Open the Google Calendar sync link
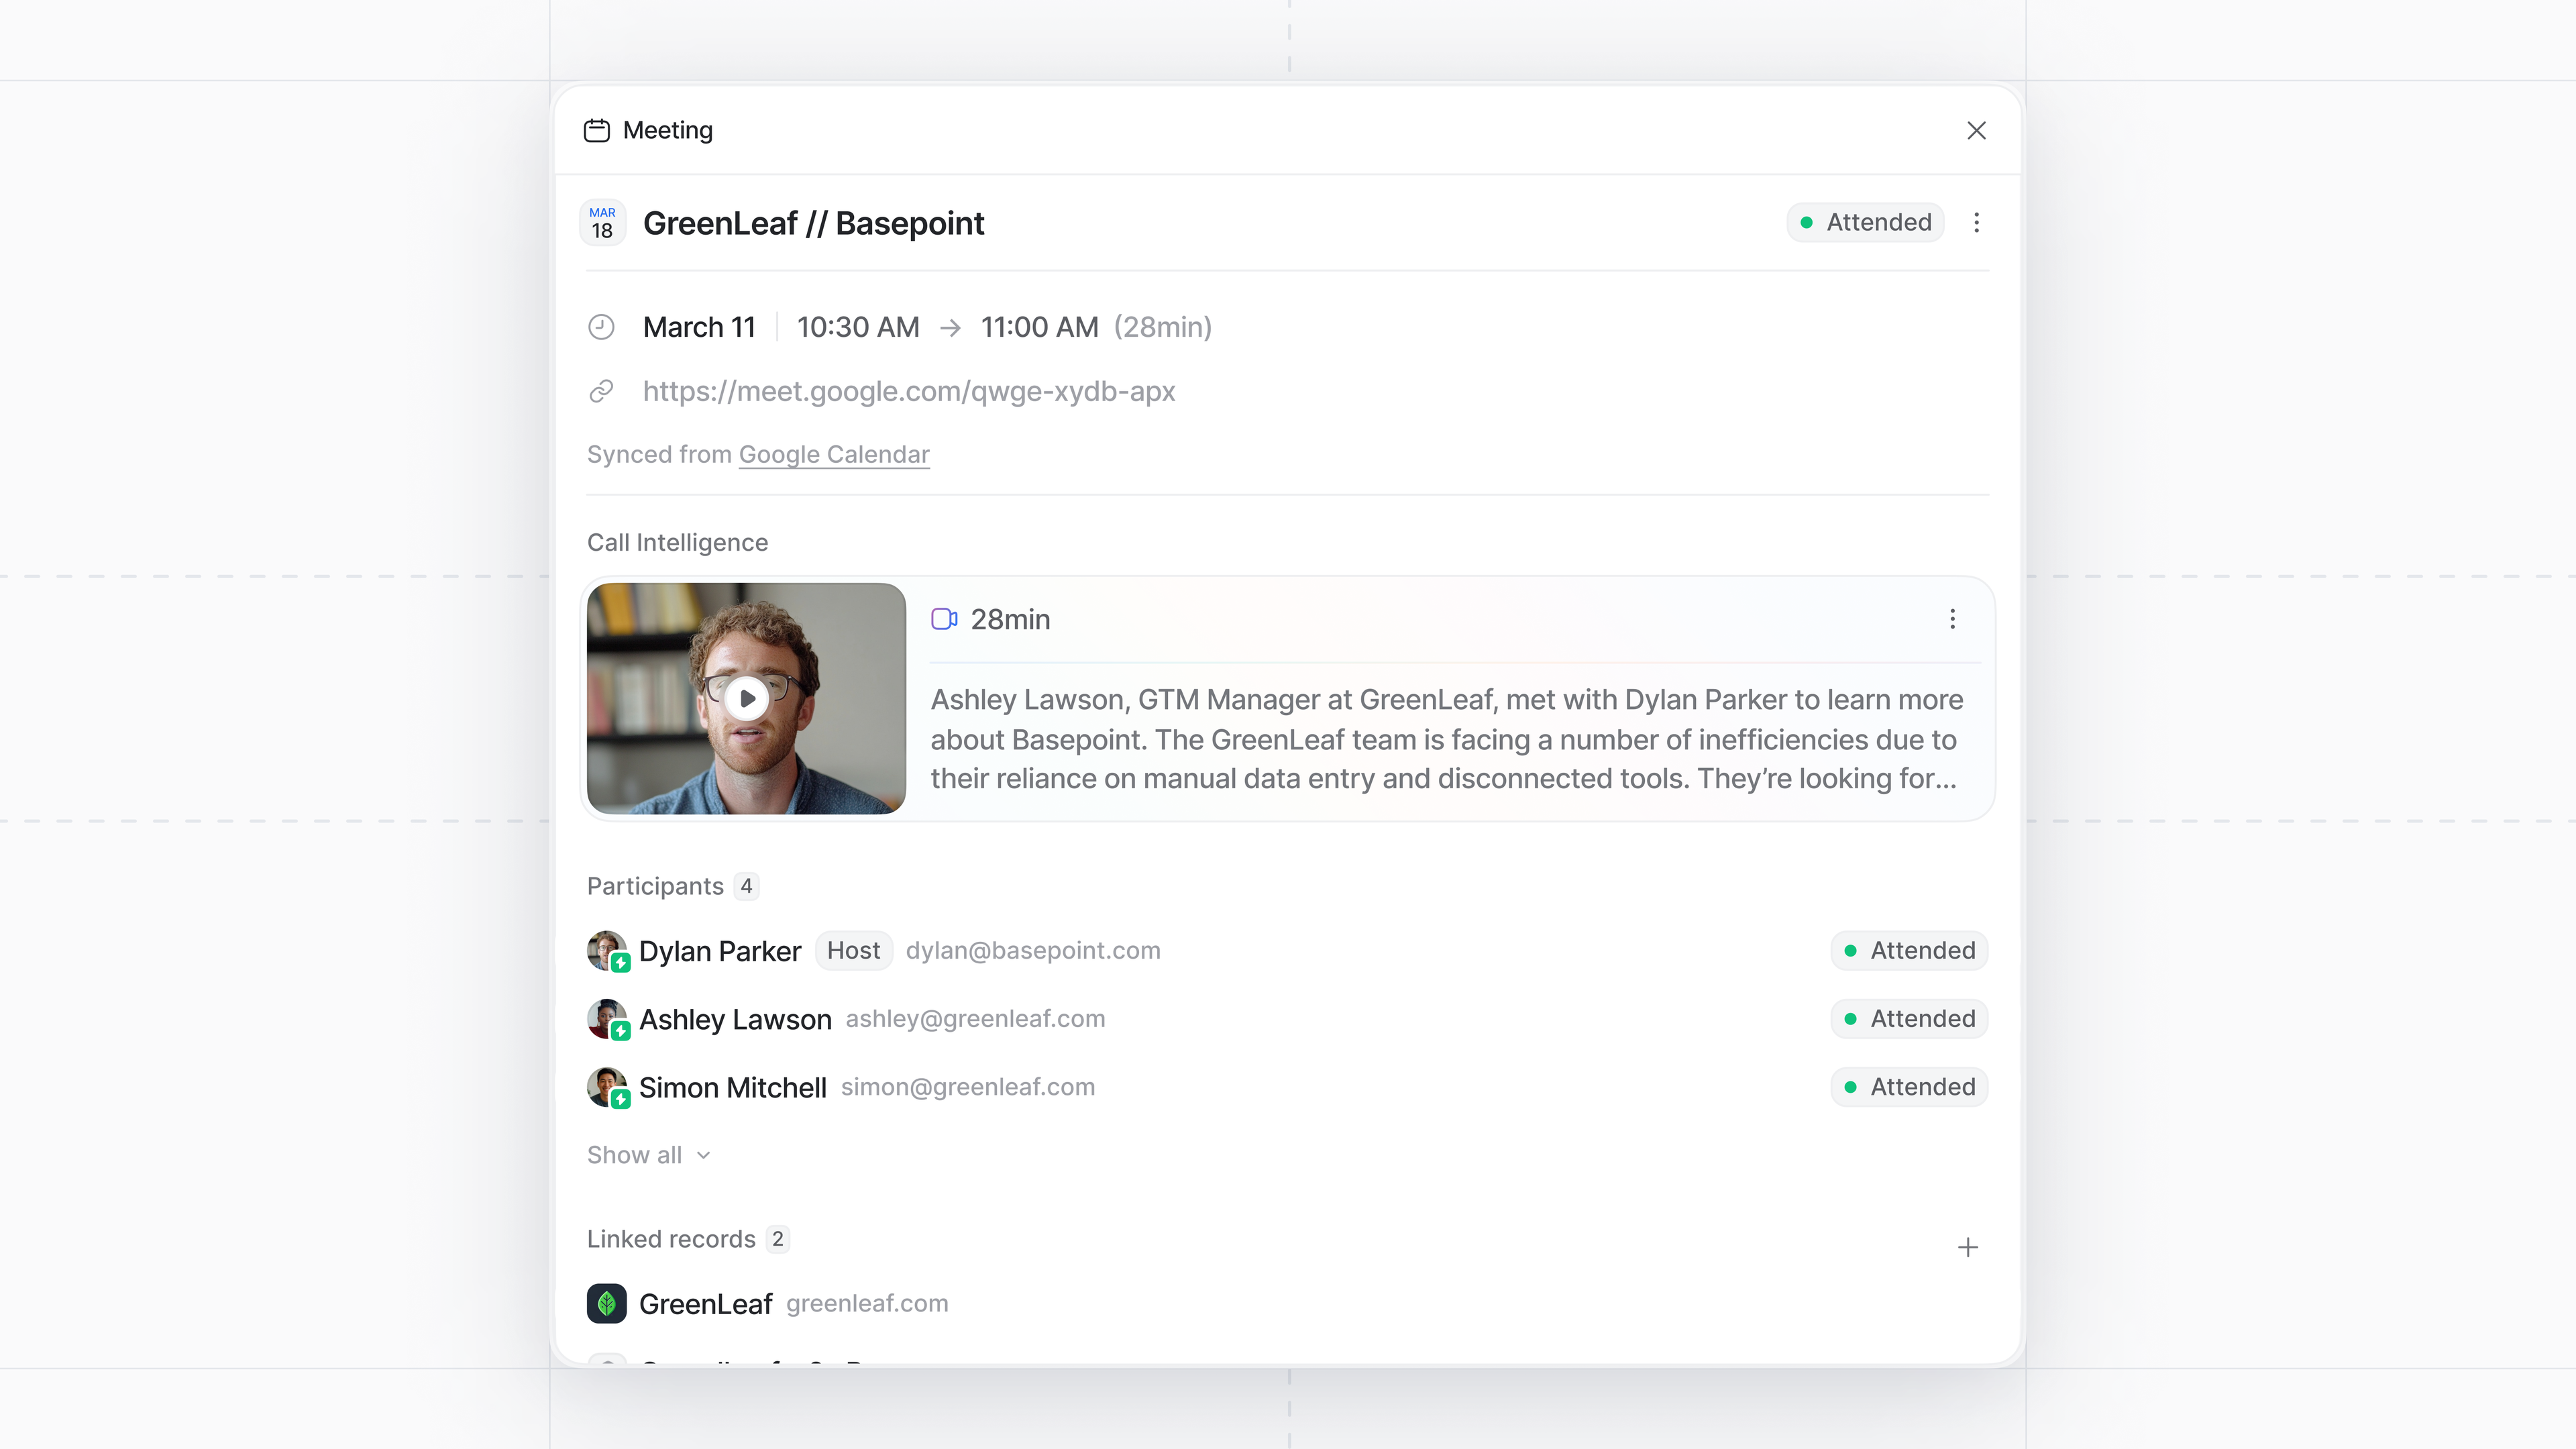2576x1449 pixels. 833,455
